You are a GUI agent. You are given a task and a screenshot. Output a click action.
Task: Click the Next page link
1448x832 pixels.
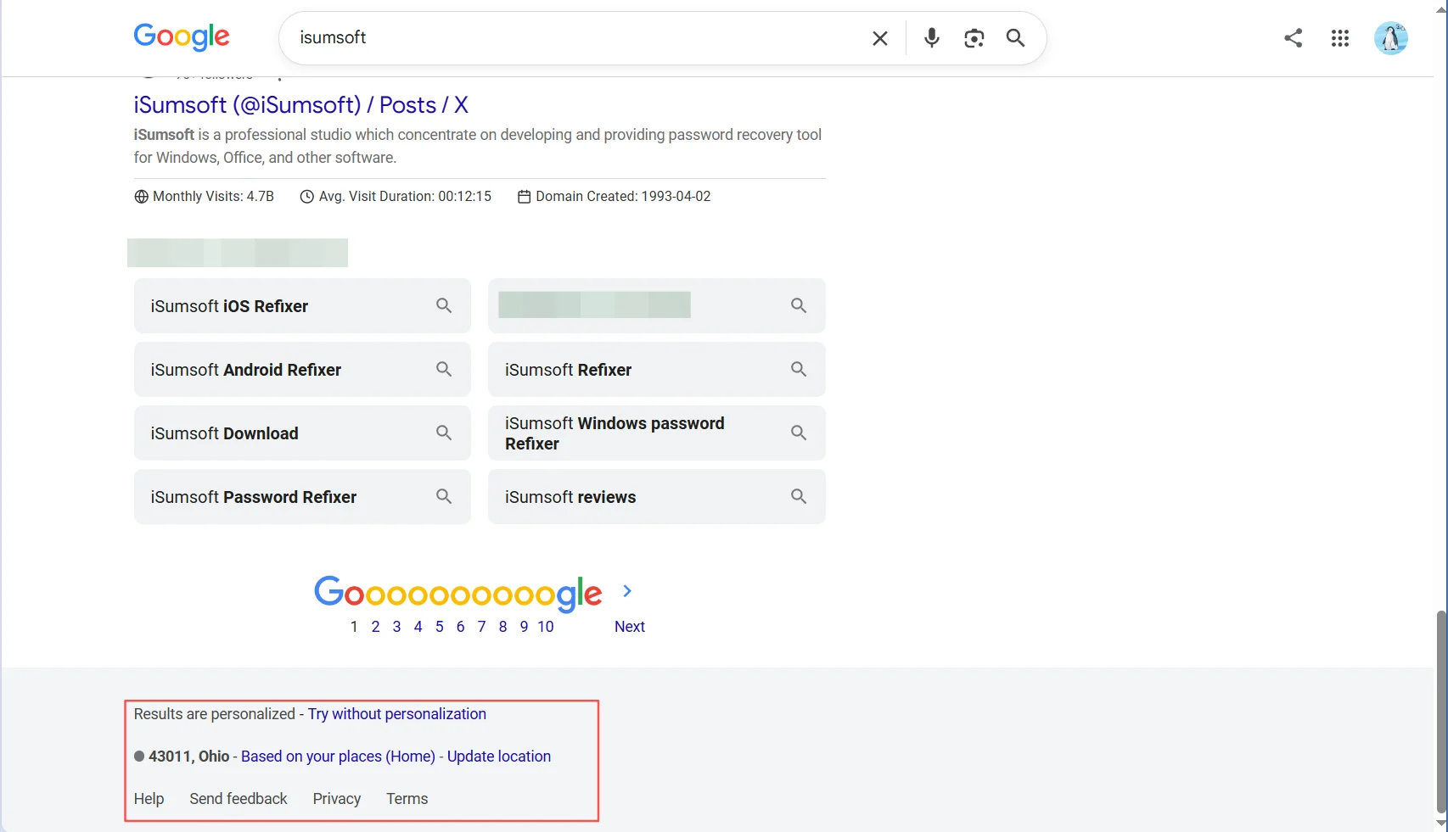click(x=630, y=627)
